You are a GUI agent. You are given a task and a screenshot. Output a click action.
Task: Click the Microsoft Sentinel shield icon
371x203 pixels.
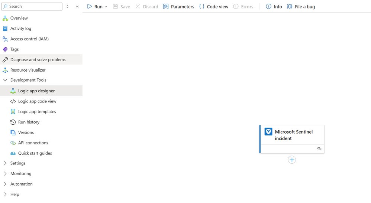pos(268,131)
